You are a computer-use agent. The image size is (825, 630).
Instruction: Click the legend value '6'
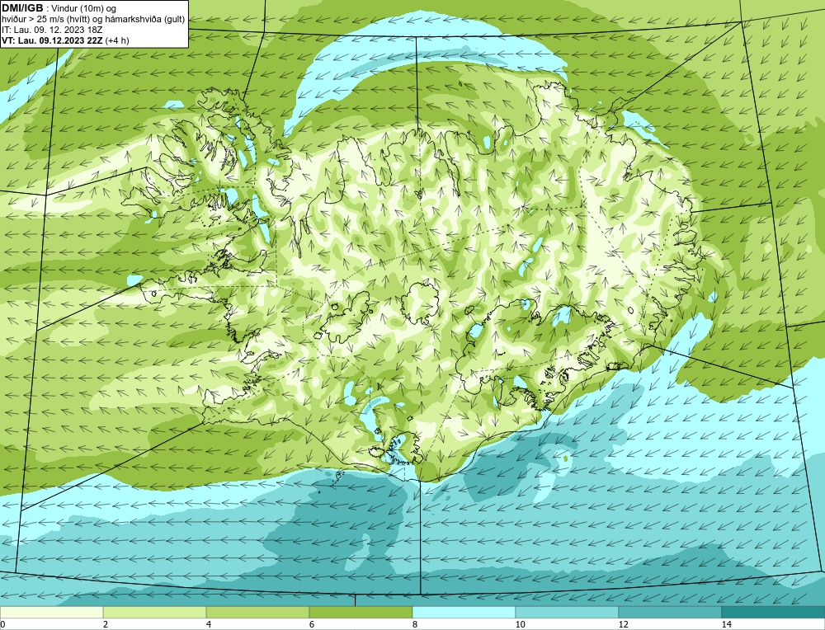pos(312,624)
